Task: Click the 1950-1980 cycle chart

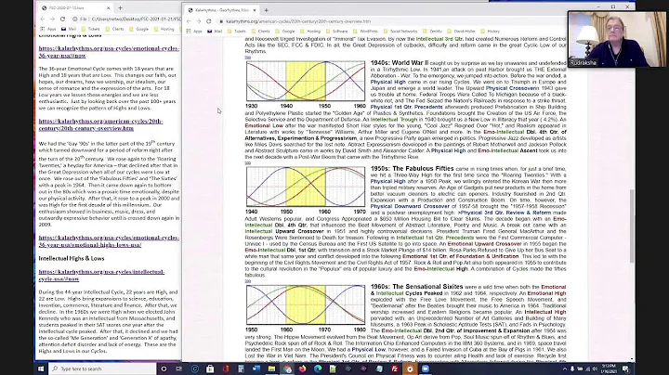Action: tap(306, 304)
